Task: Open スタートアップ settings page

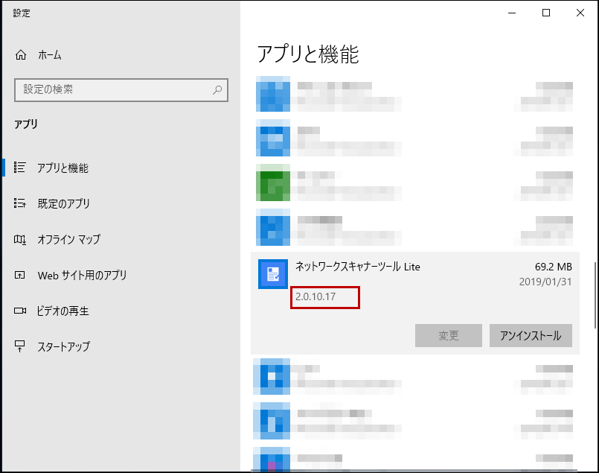Action: coord(63,346)
